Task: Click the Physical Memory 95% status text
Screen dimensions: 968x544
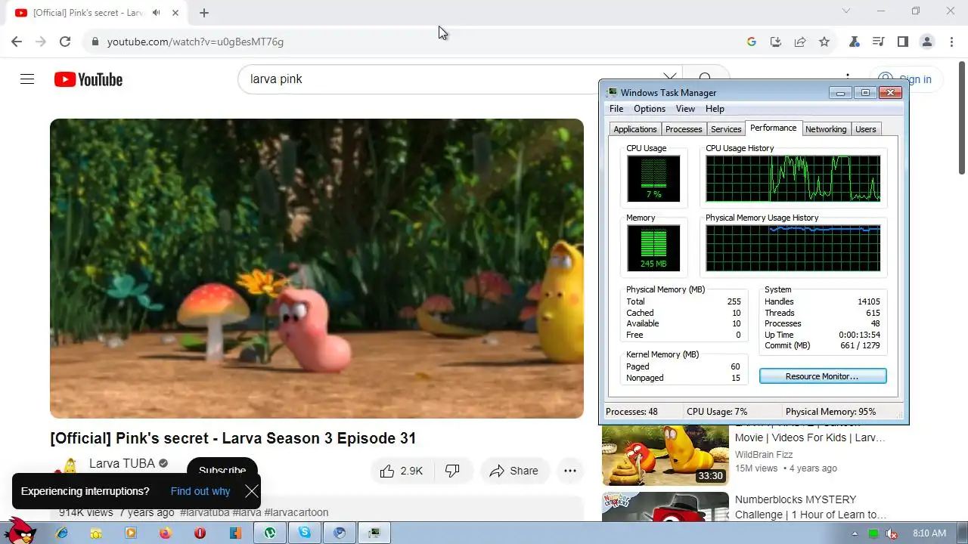Action: [830, 412]
